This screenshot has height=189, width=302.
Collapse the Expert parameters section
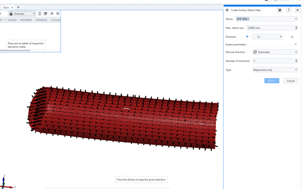pyautogui.click(x=296, y=44)
